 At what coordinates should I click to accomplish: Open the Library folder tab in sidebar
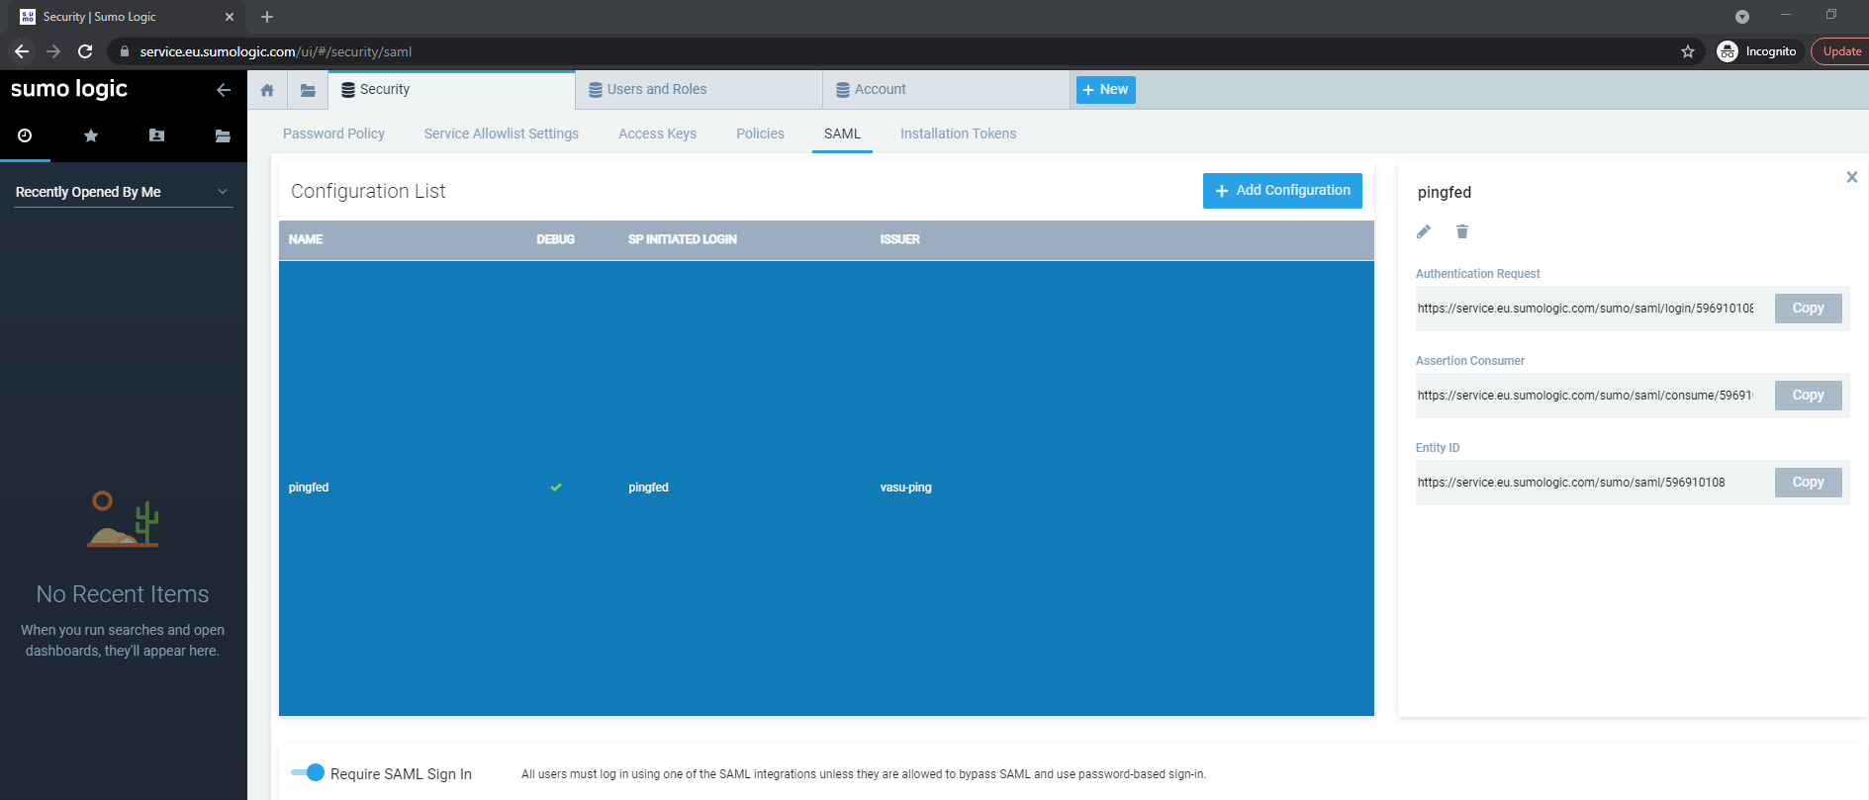tap(223, 135)
